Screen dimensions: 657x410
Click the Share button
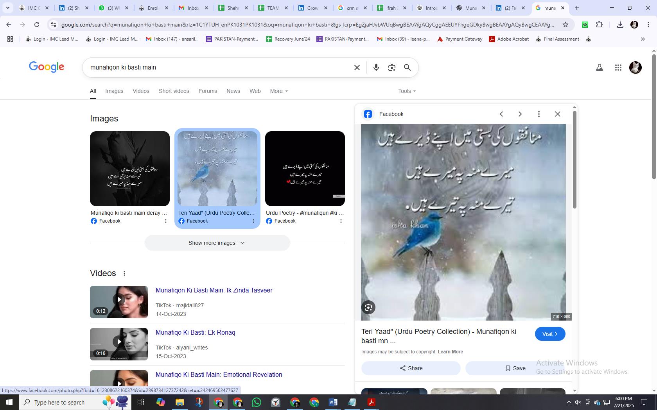(411, 368)
